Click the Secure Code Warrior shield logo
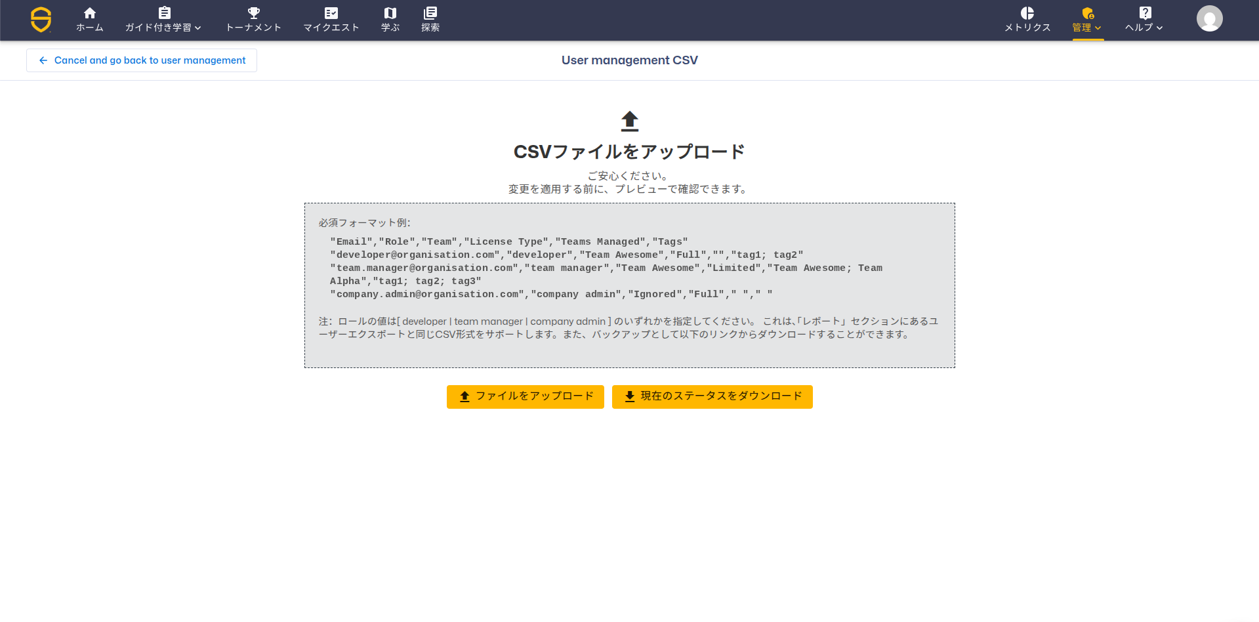 [41, 20]
